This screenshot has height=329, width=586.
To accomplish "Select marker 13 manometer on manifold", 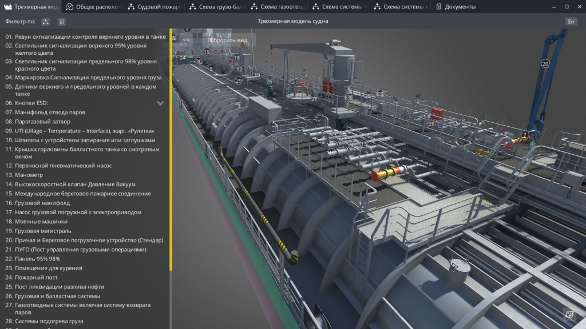I will click(363, 143).
